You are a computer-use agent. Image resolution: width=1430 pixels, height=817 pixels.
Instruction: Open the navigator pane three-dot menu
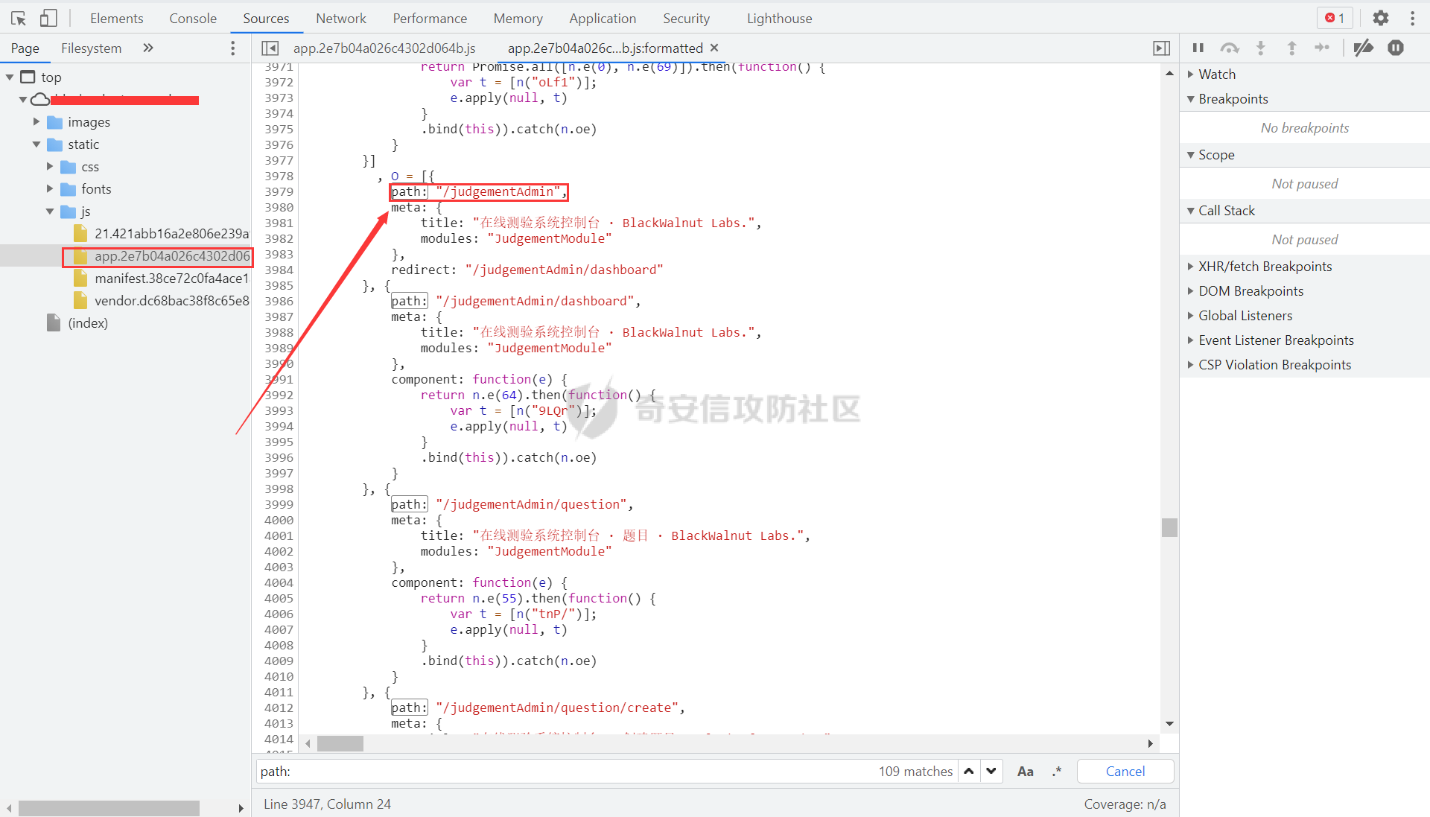coord(233,48)
